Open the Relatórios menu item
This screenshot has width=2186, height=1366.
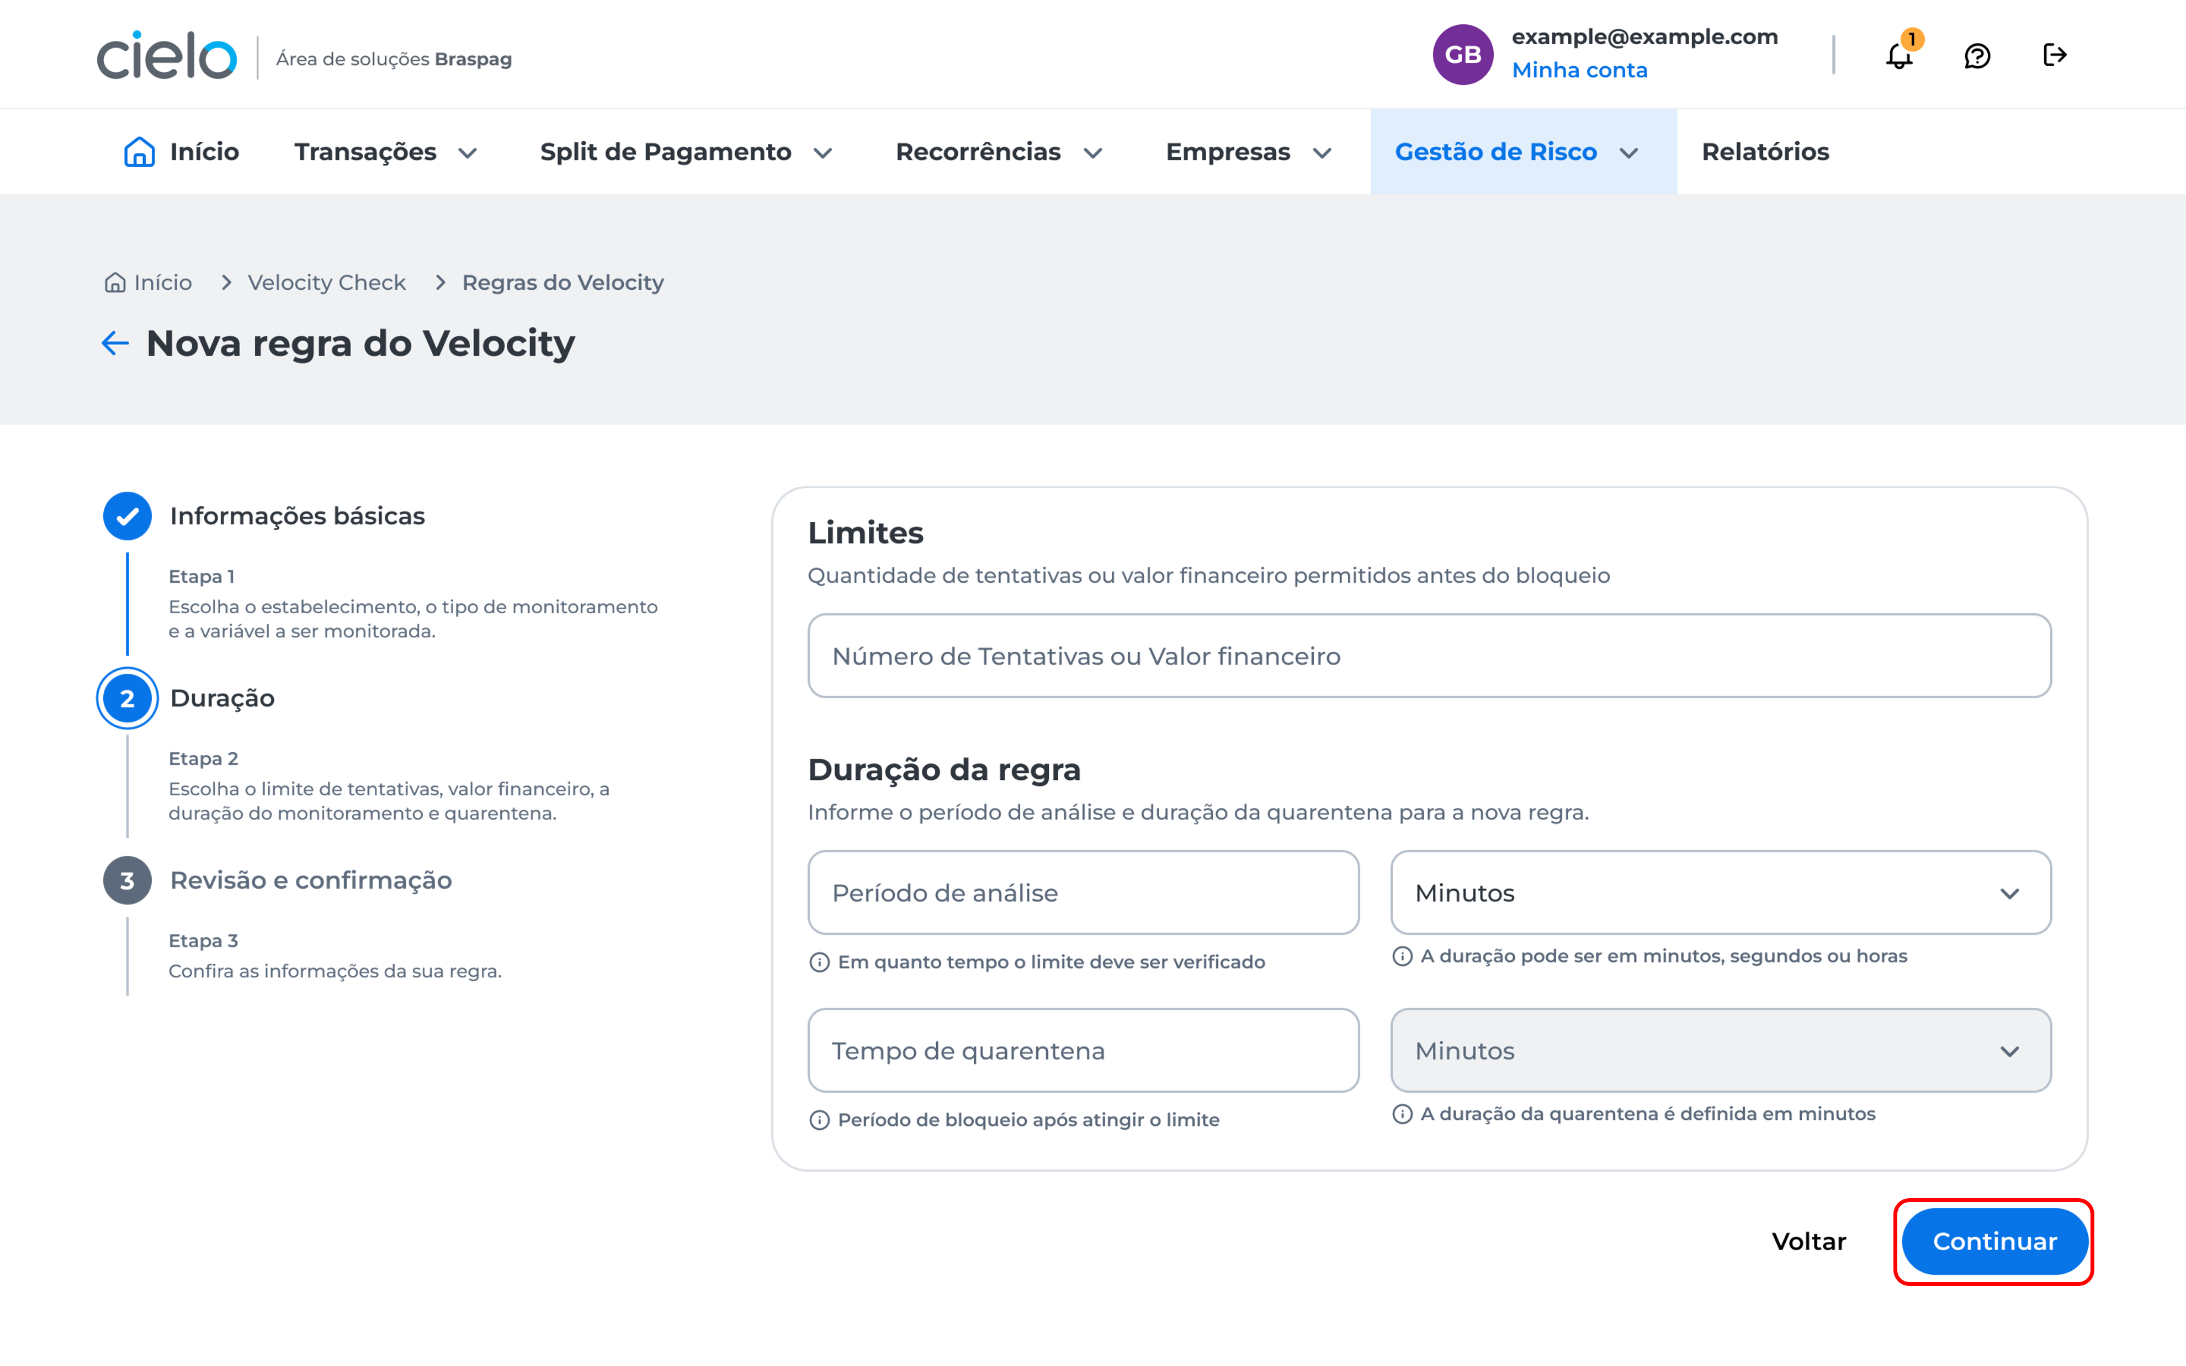tap(1764, 152)
